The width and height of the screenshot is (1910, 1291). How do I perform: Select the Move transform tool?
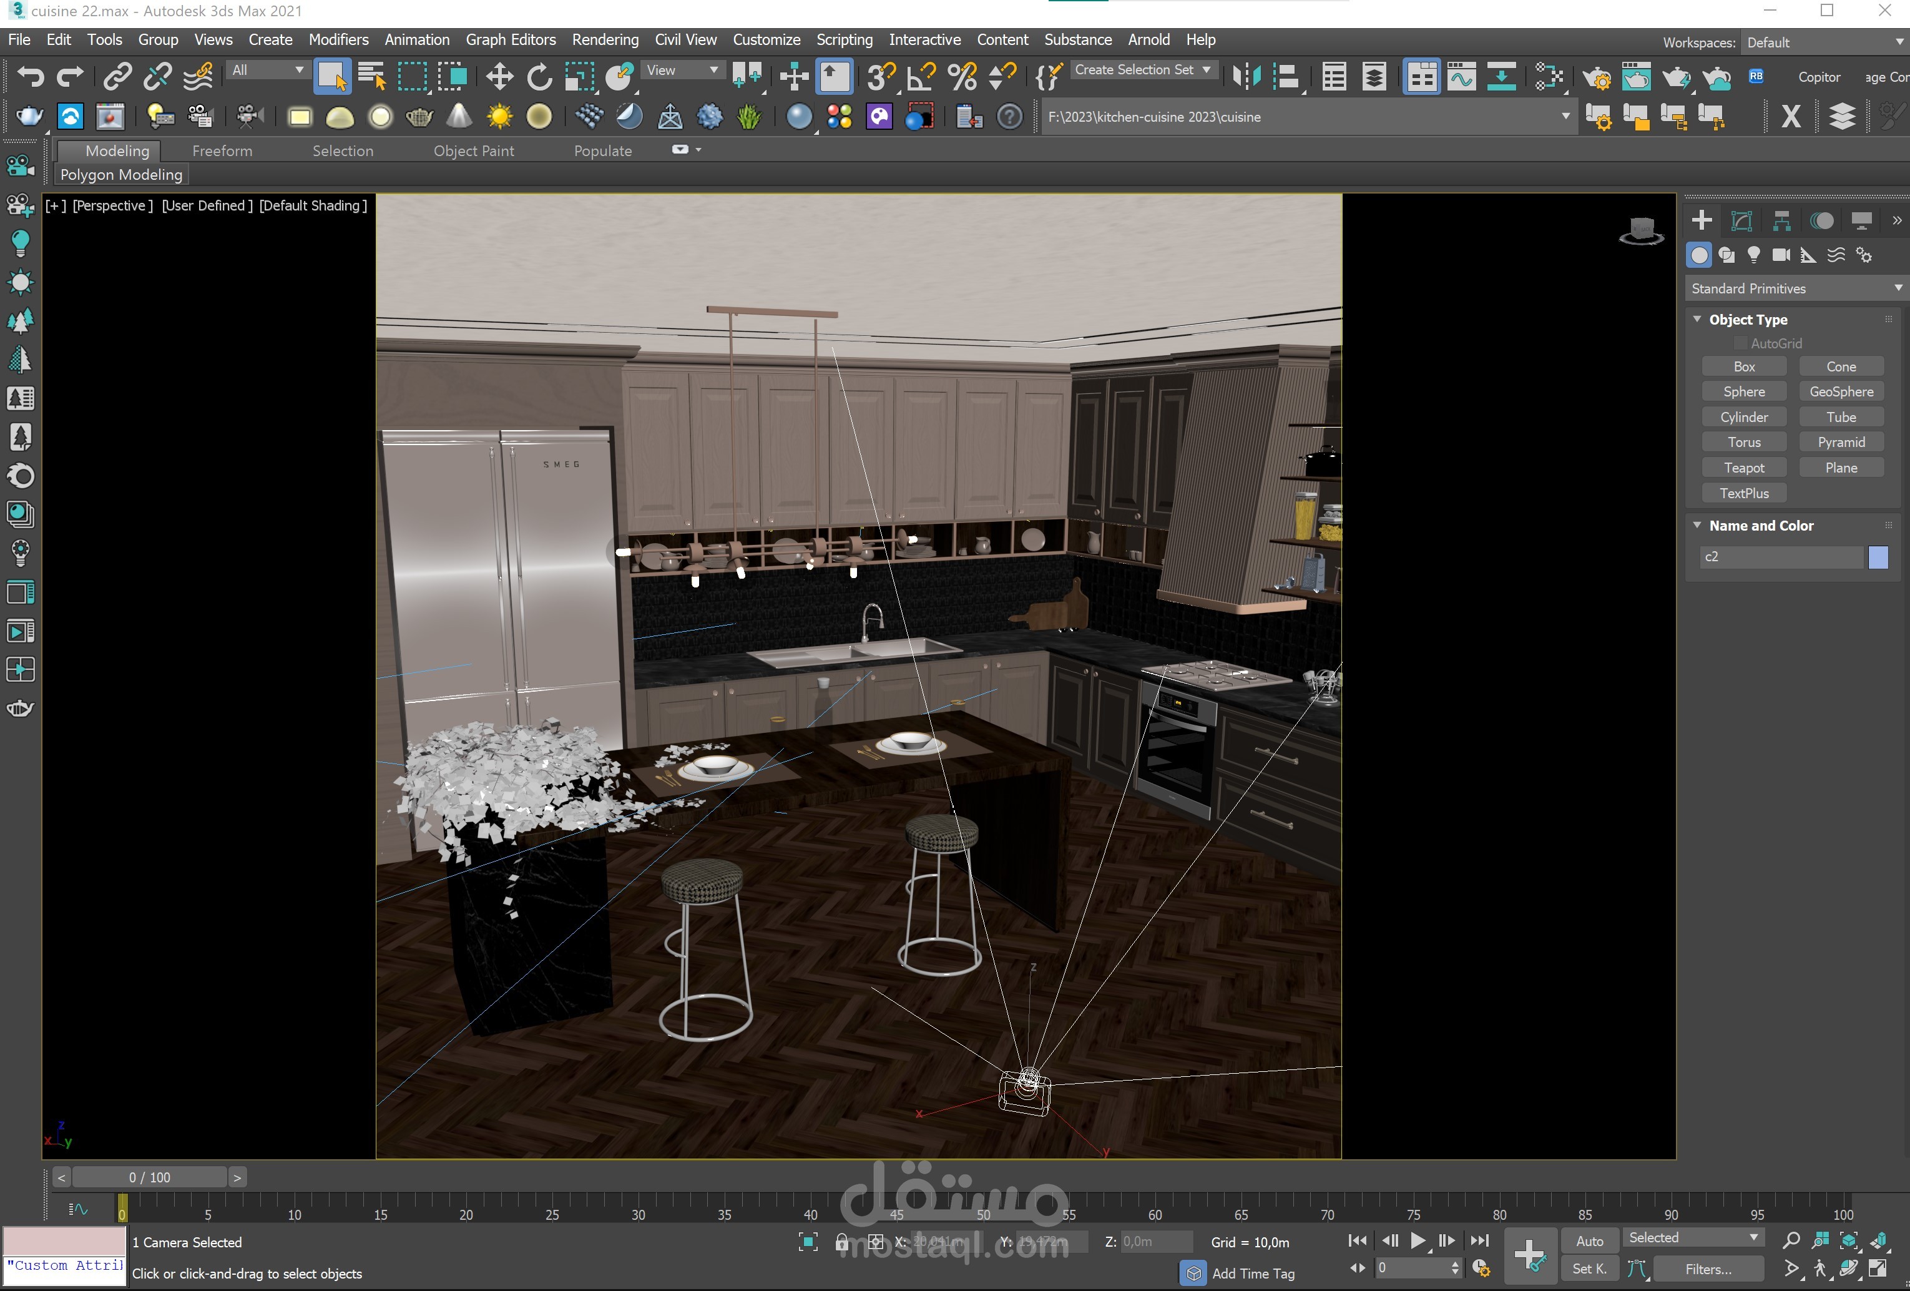499,76
